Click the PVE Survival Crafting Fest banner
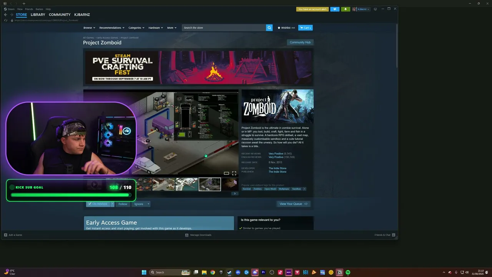The height and width of the screenshot is (277, 492). (x=198, y=67)
